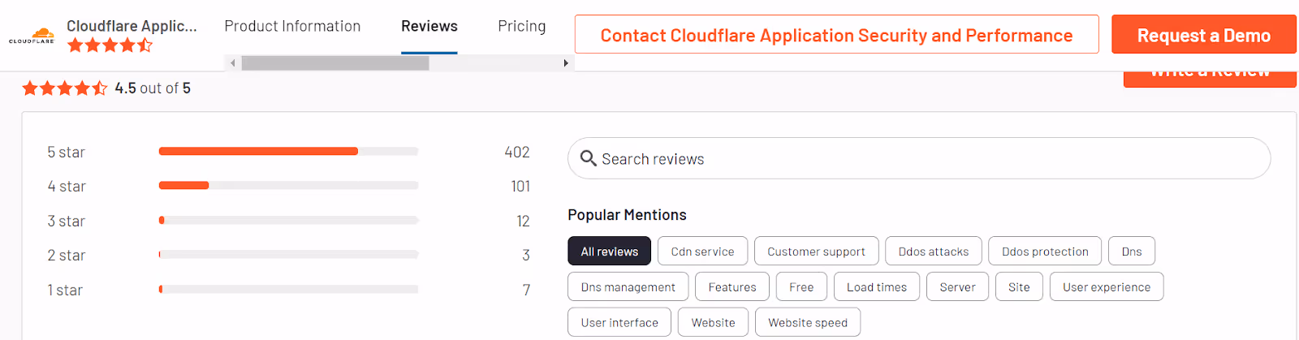Image resolution: width=1299 pixels, height=340 pixels.
Task: Select the User experience mention chip
Action: click(1107, 287)
